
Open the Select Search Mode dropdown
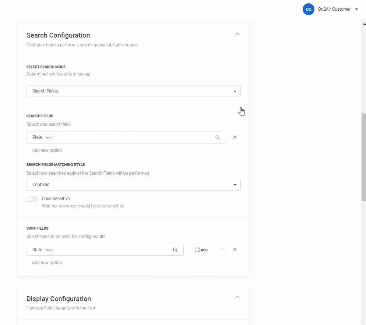133,91
